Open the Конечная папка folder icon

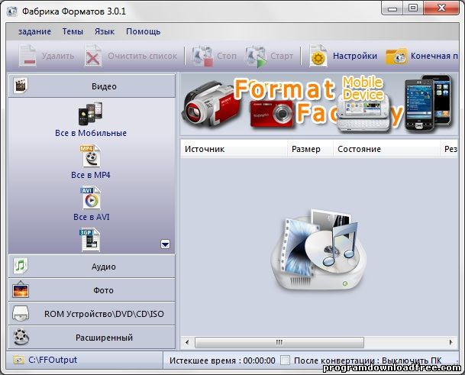click(396, 57)
